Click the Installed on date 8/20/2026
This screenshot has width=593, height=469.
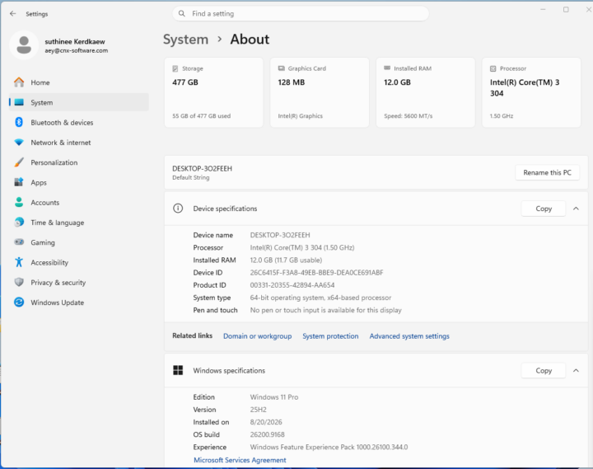(x=266, y=422)
